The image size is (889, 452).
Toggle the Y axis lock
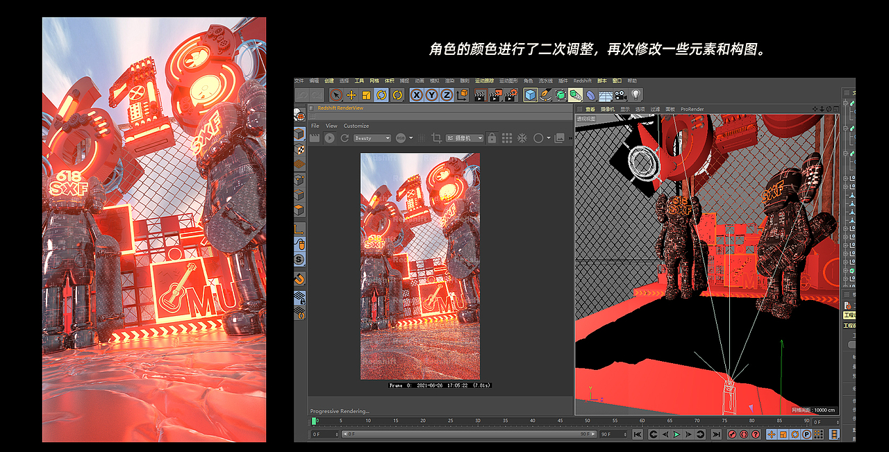(431, 95)
